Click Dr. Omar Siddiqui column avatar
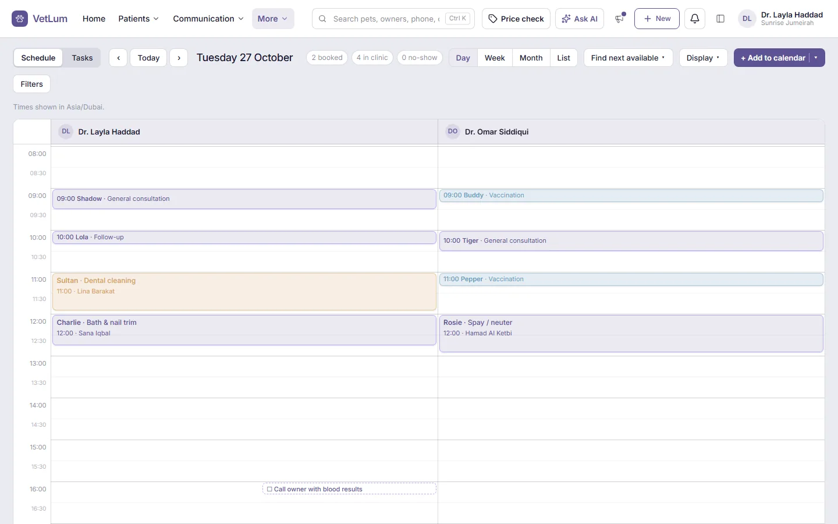Screen dimensions: 838x524 (x=453, y=132)
